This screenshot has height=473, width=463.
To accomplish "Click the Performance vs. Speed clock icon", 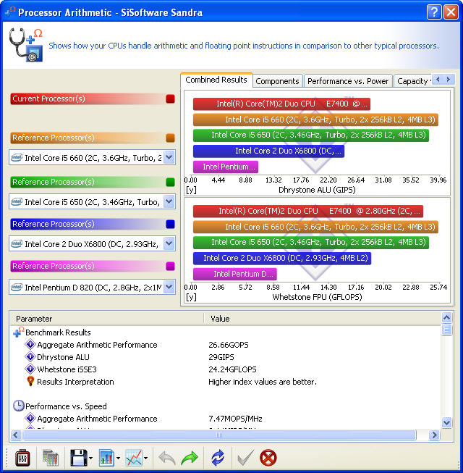I will (18, 406).
